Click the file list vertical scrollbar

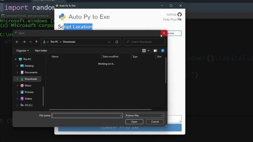click(166, 70)
